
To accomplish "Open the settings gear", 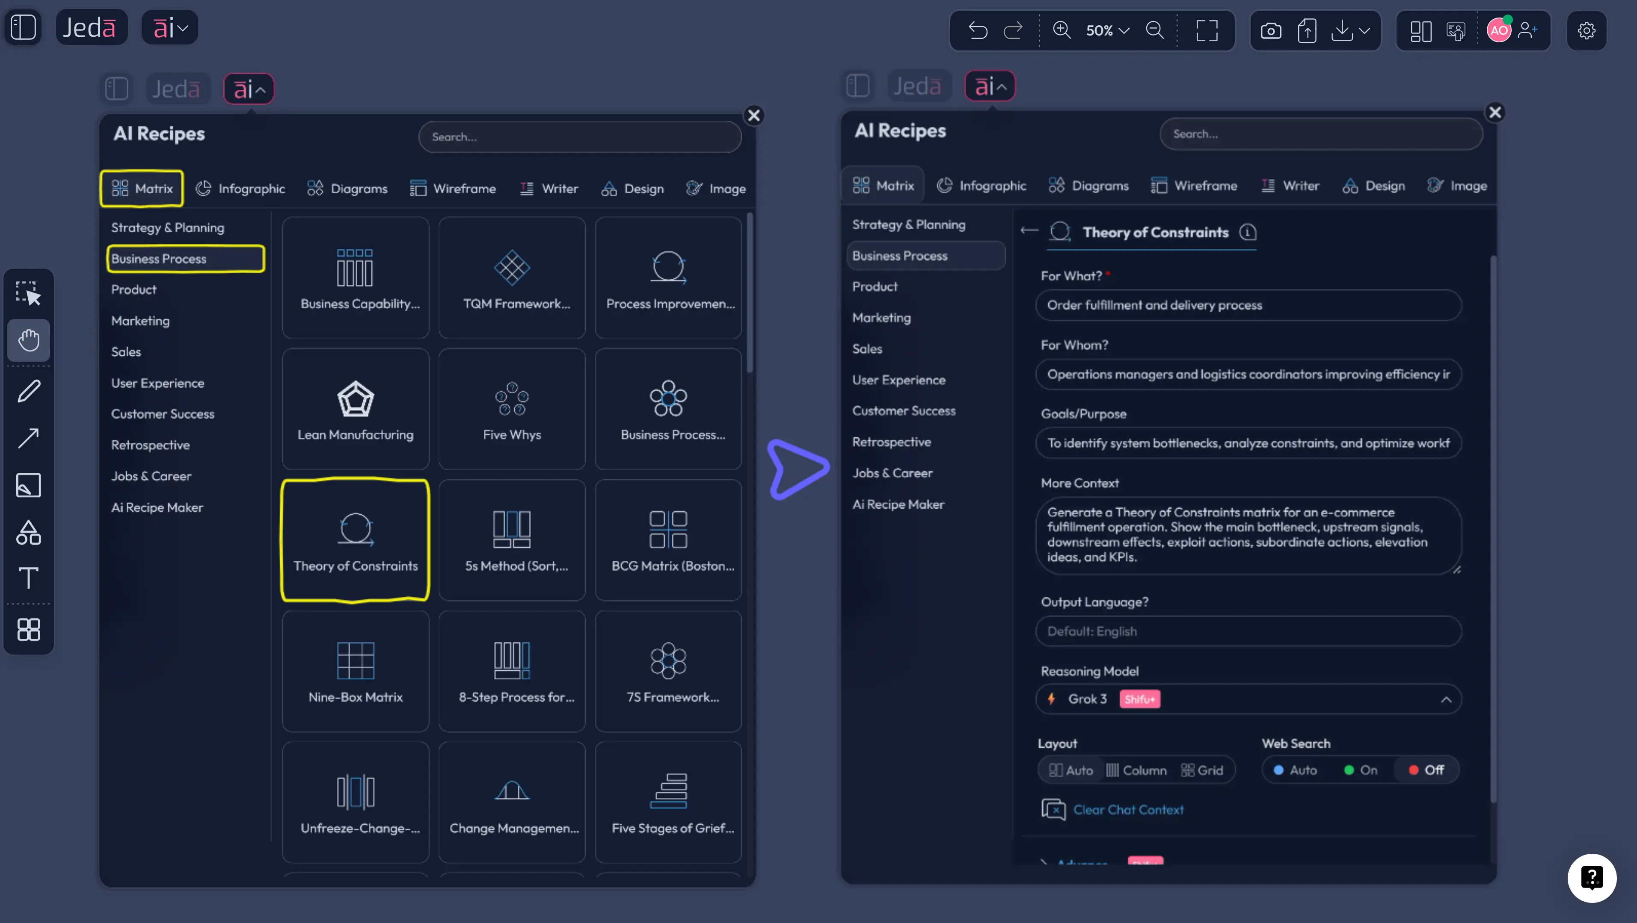I will (x=1586, y=30).
